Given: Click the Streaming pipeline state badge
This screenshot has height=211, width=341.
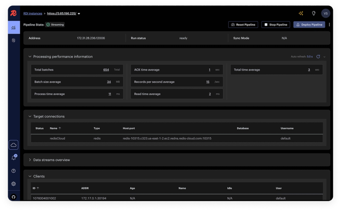Looking at the screenshot, I should [x=55, y=25].
